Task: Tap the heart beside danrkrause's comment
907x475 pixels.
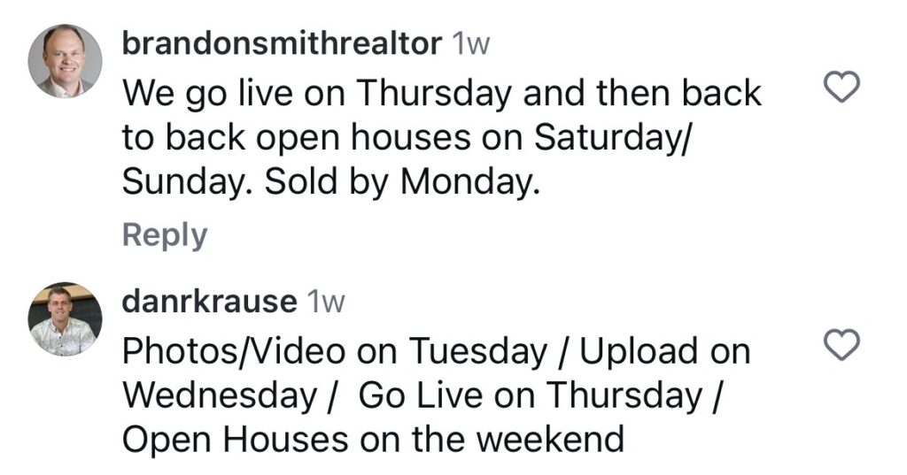Action: [x=841, y=345]
